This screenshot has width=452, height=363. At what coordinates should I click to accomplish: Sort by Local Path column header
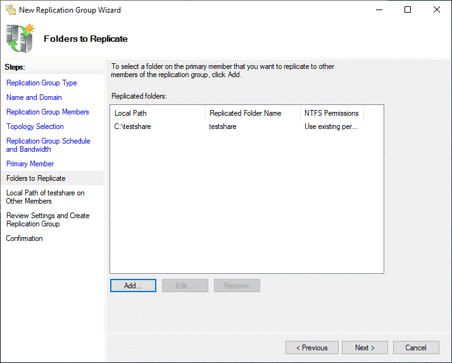point(157,113)
